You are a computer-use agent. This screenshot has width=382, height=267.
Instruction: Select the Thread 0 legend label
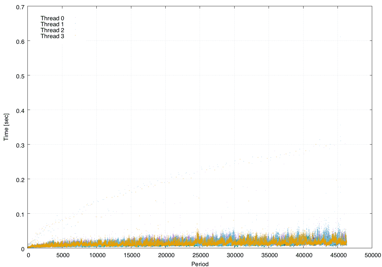52,18
